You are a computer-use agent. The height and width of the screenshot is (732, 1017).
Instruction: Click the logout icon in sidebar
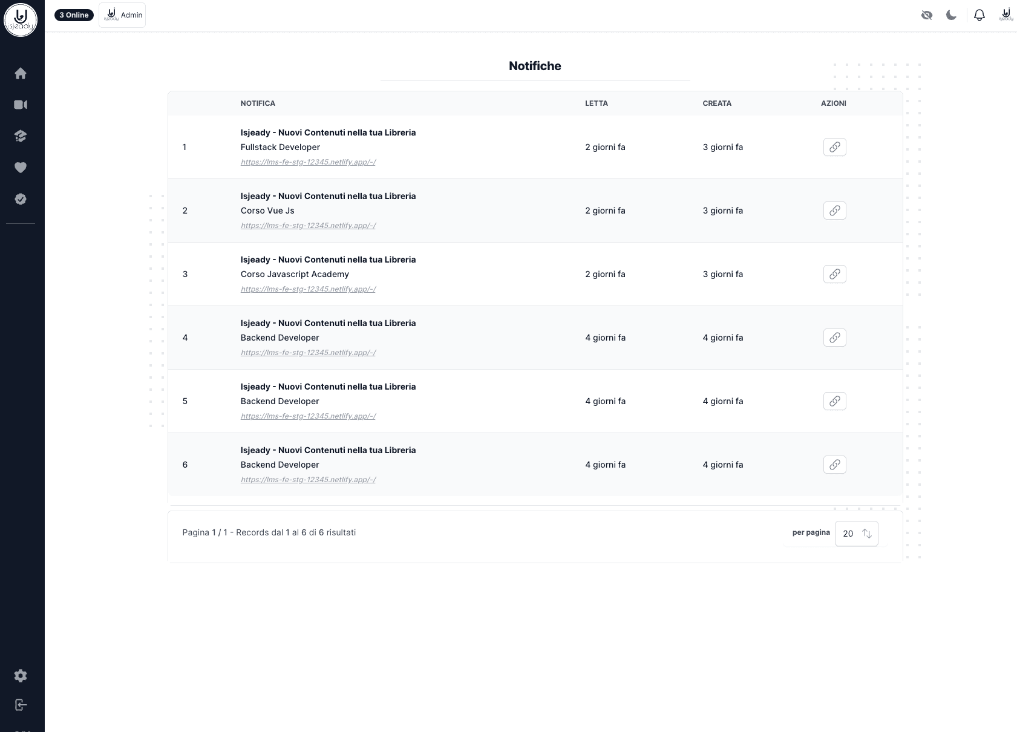[21, 705]
